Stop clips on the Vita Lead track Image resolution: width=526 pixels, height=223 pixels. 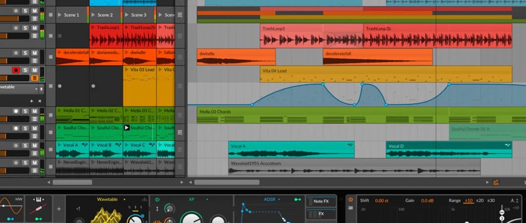(x=51, y=86)
